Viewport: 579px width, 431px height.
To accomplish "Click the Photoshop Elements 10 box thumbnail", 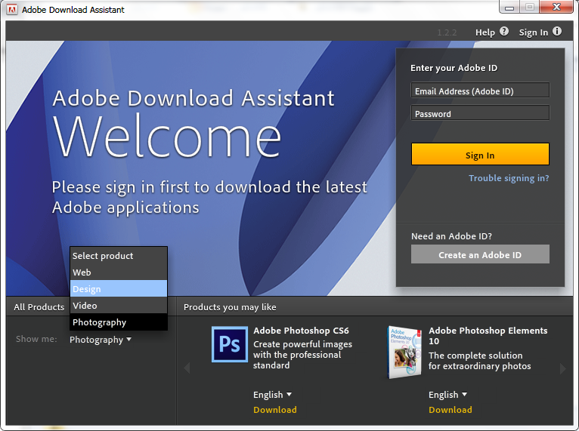I will (x=404, y=352).
